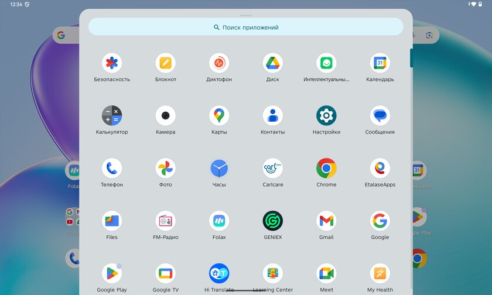Open the My Health app

(x=380, y=274)
